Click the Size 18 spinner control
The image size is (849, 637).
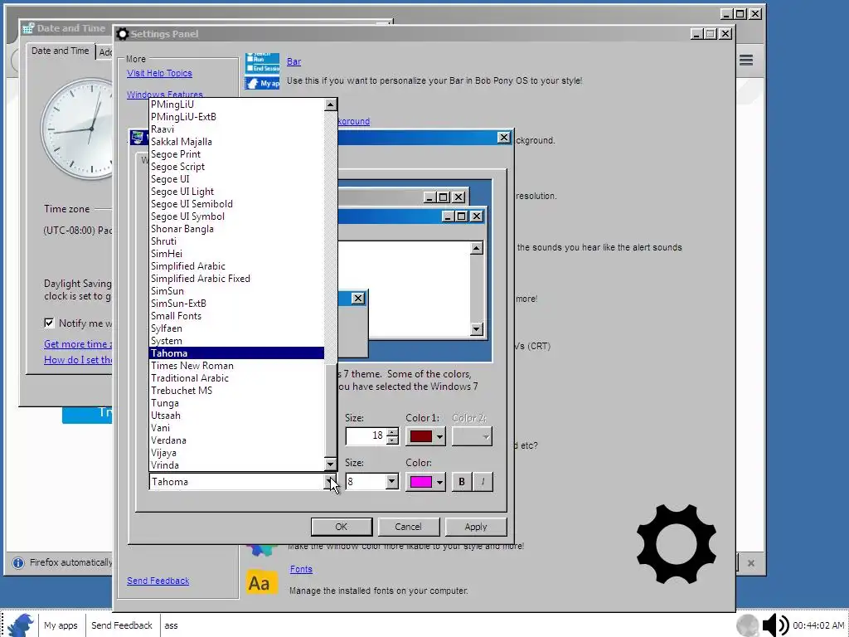point(393,436)
